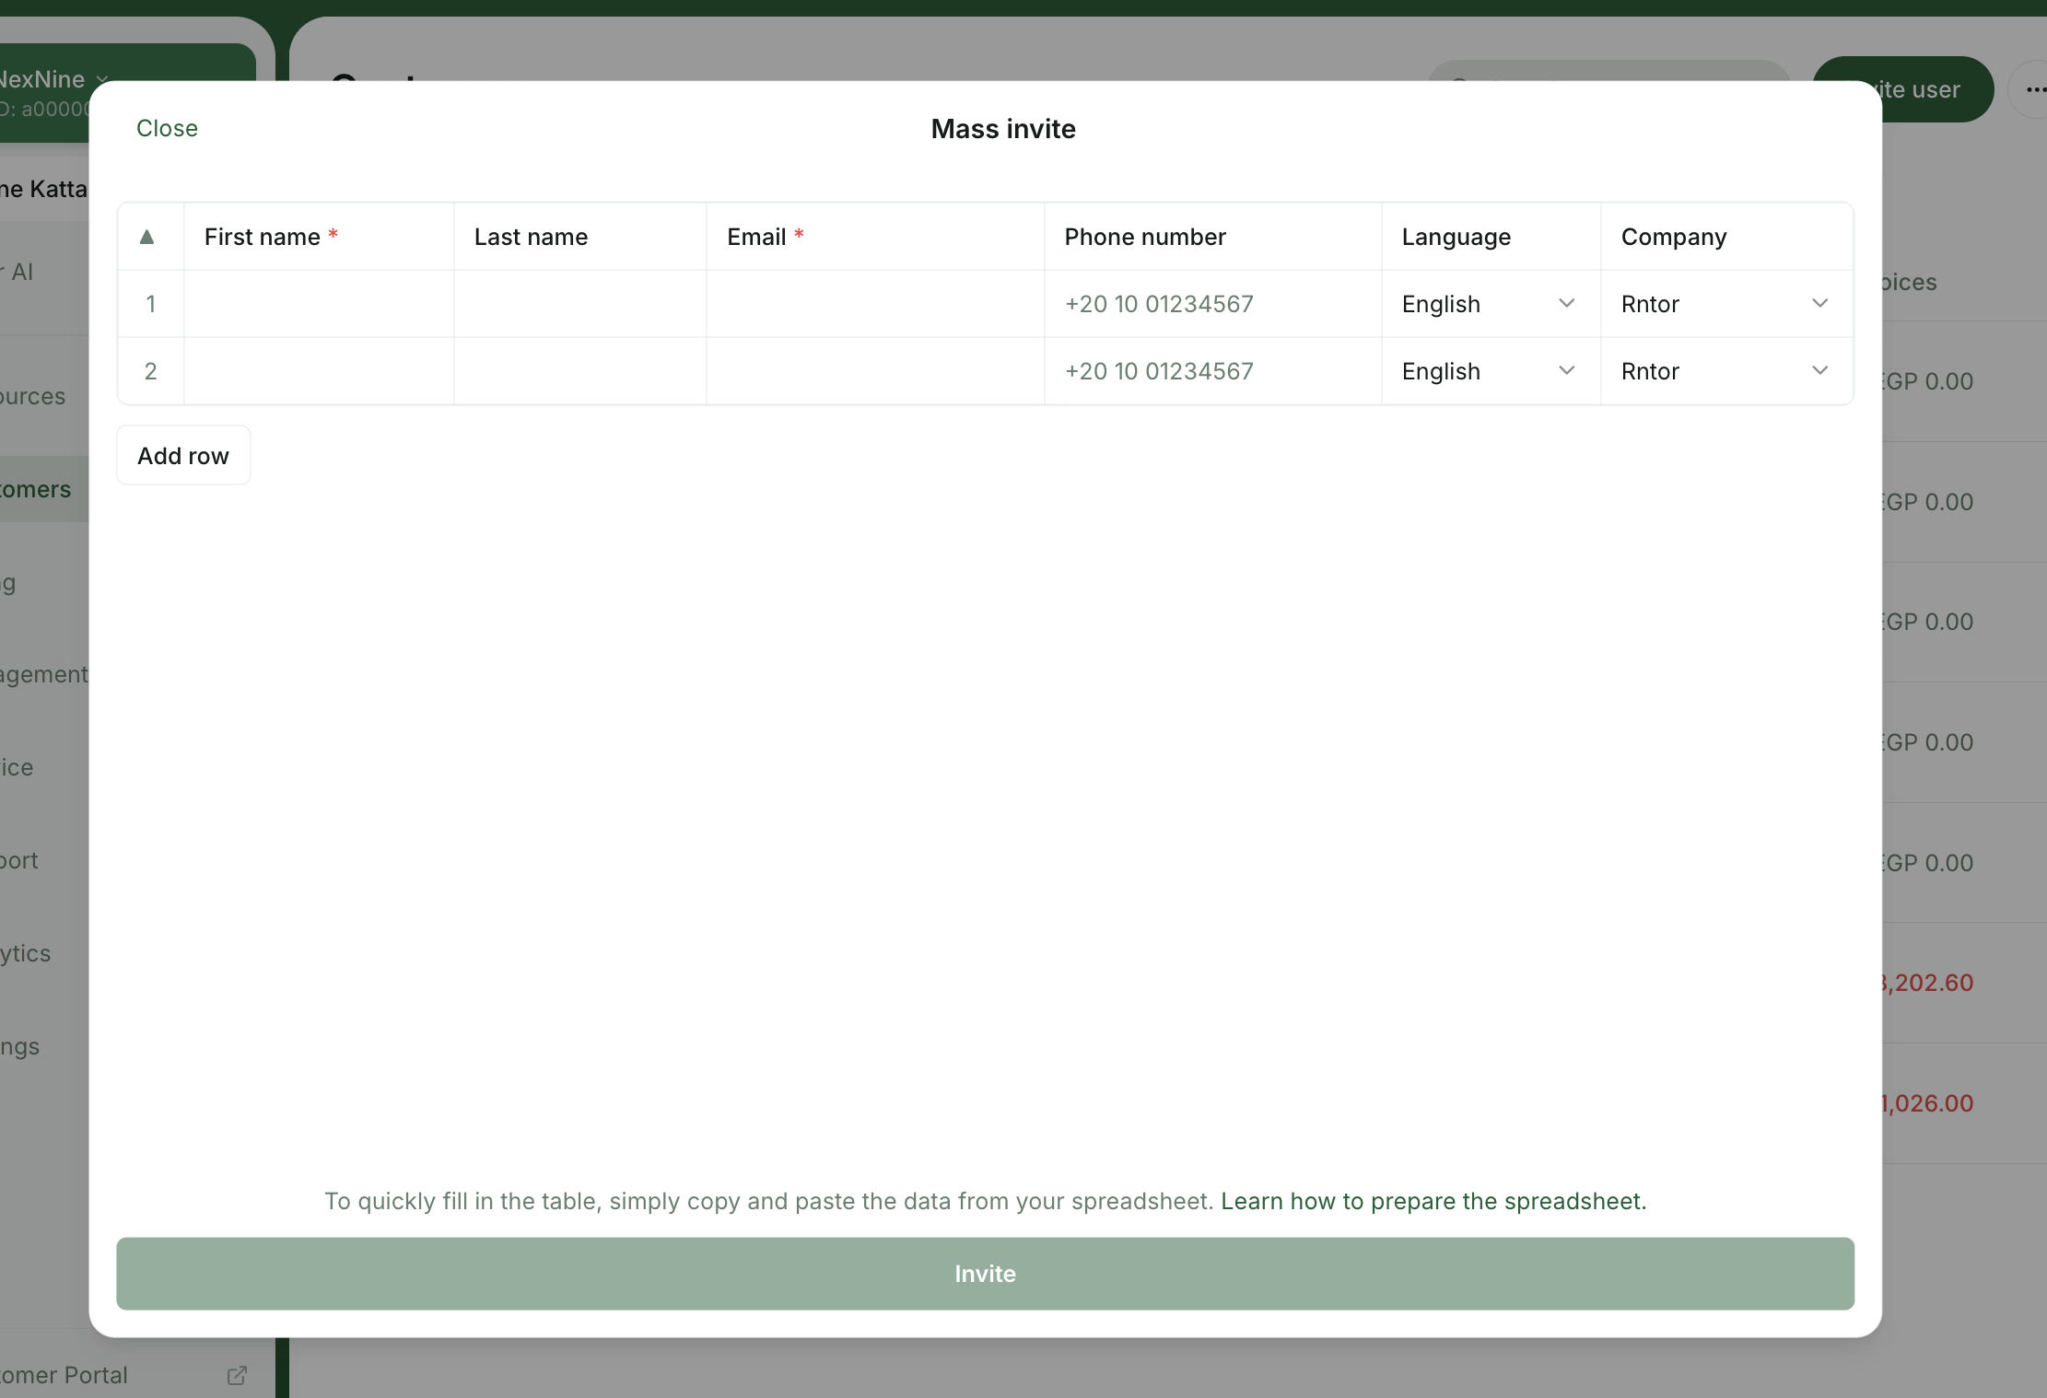This screenshot has width=2047, height=1398.
Task: Open Language dropdown in row 2
Action: 1490,371
